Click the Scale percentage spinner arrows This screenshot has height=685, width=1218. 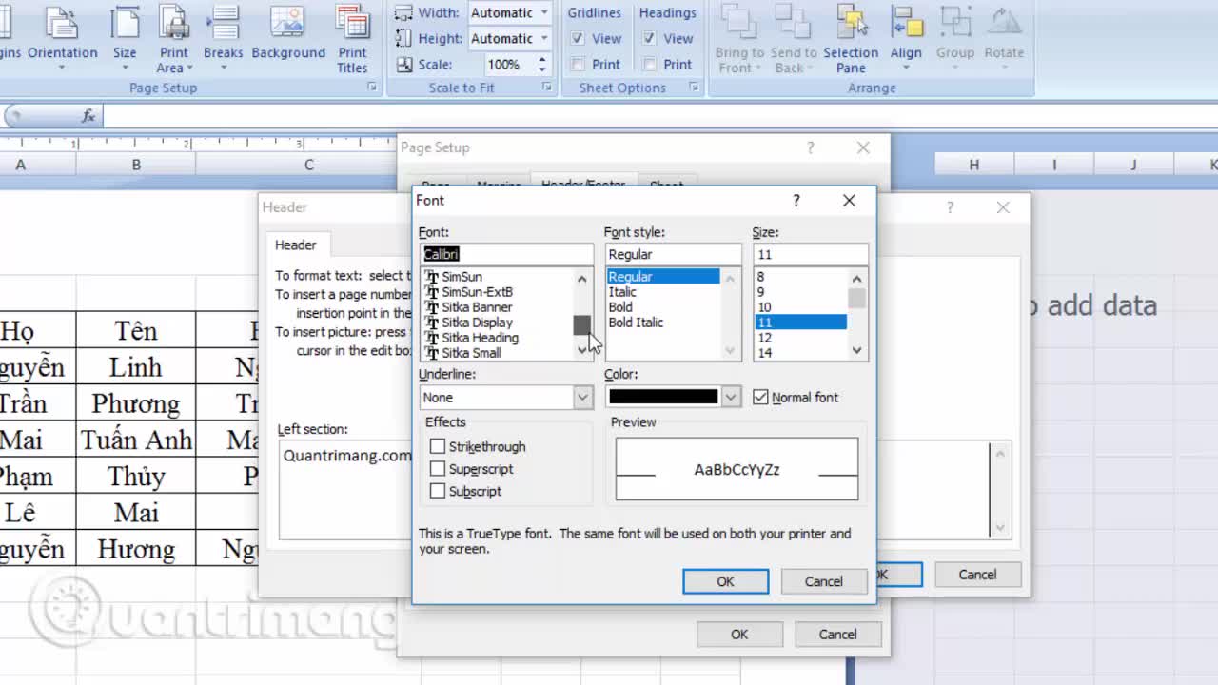541,64
